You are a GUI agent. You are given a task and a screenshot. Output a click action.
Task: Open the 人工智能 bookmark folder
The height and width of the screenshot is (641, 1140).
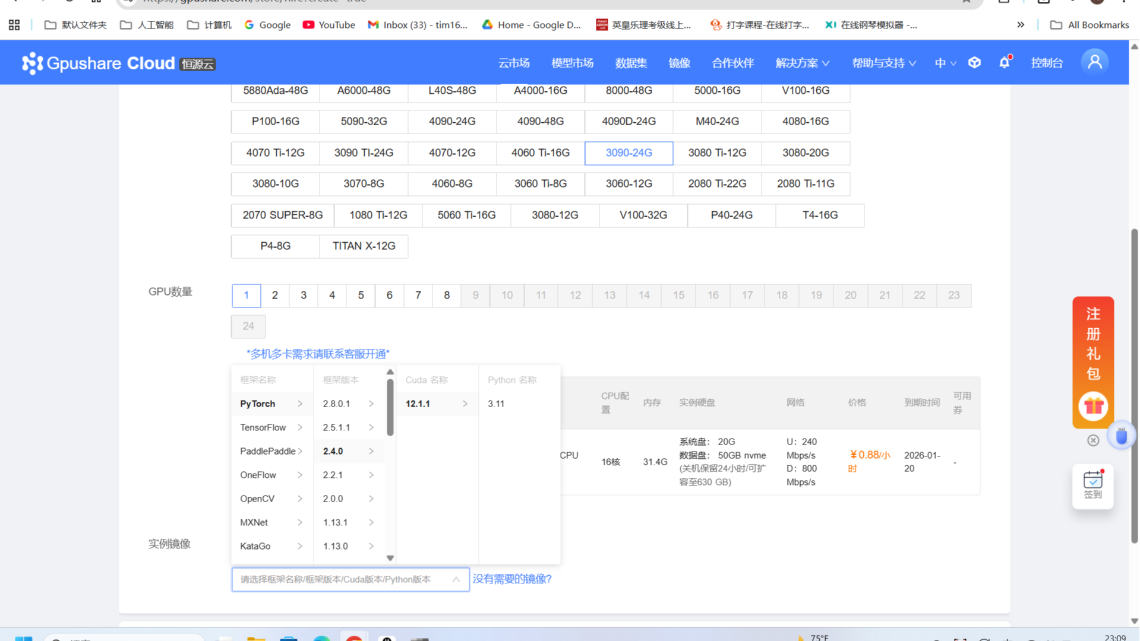pos(147,25)
